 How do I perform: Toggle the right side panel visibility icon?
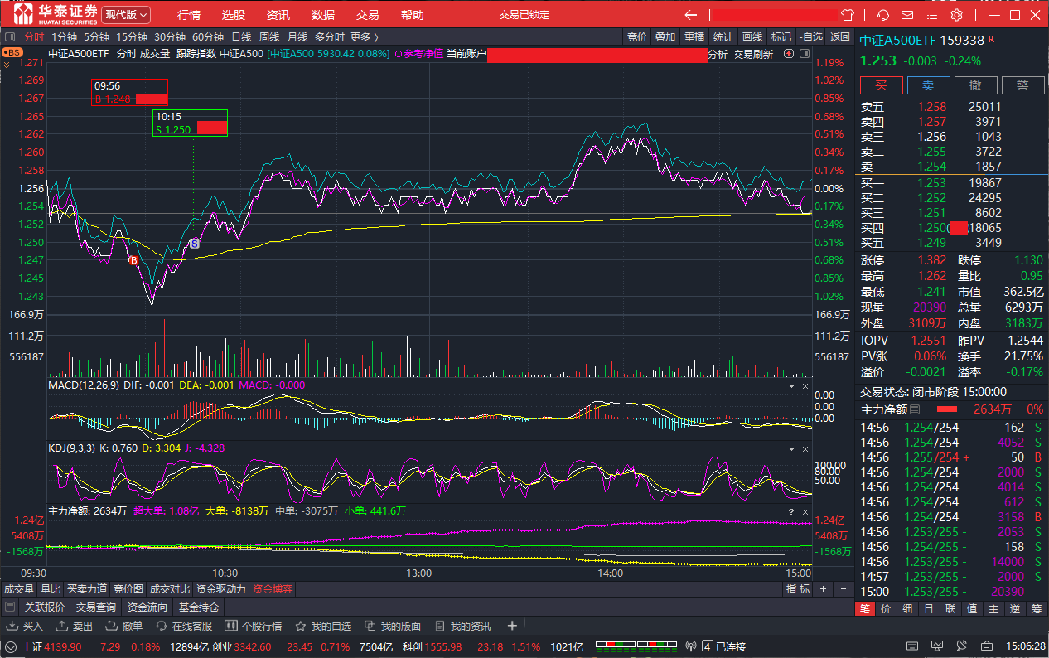pos(803,54)
